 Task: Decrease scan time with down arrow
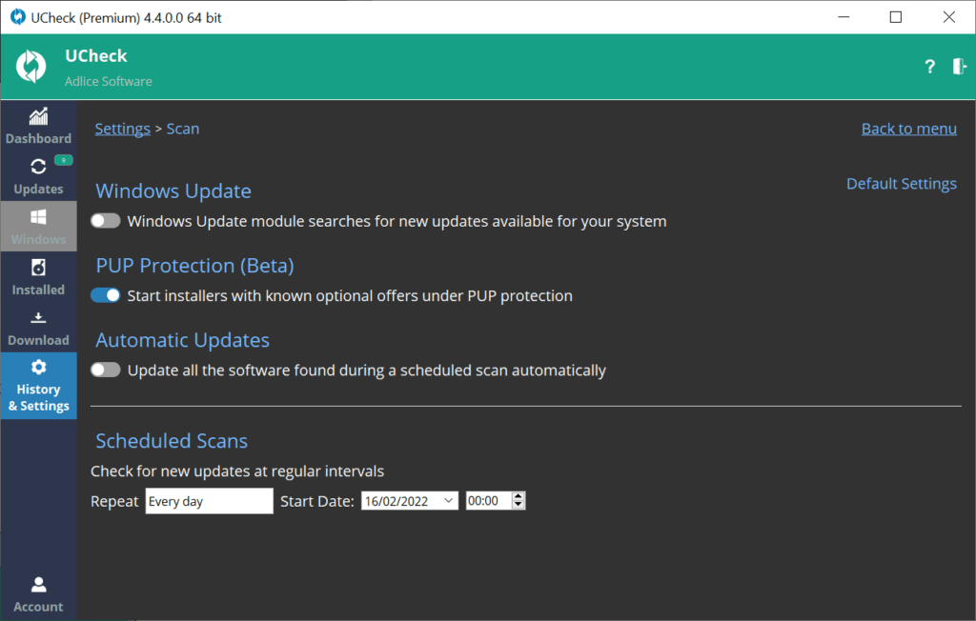point(518,506)
